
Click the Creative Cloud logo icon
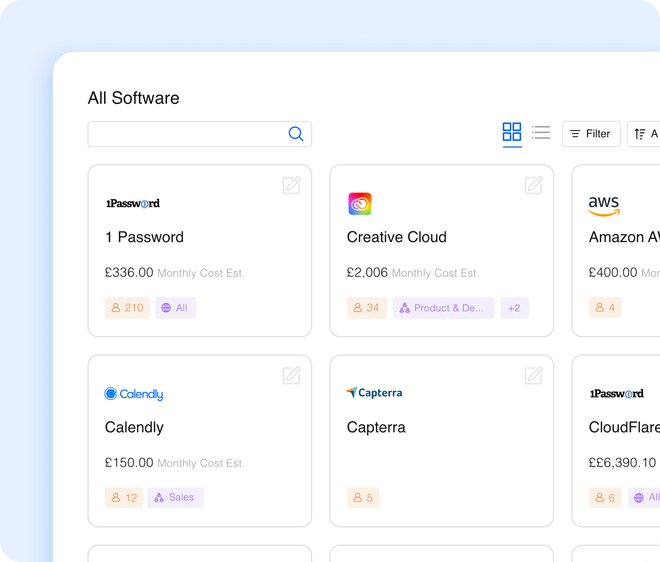coord(360,204)
